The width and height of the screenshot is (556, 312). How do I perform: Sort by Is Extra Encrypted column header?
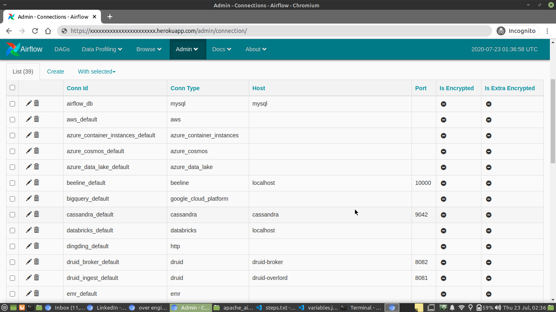510,88
